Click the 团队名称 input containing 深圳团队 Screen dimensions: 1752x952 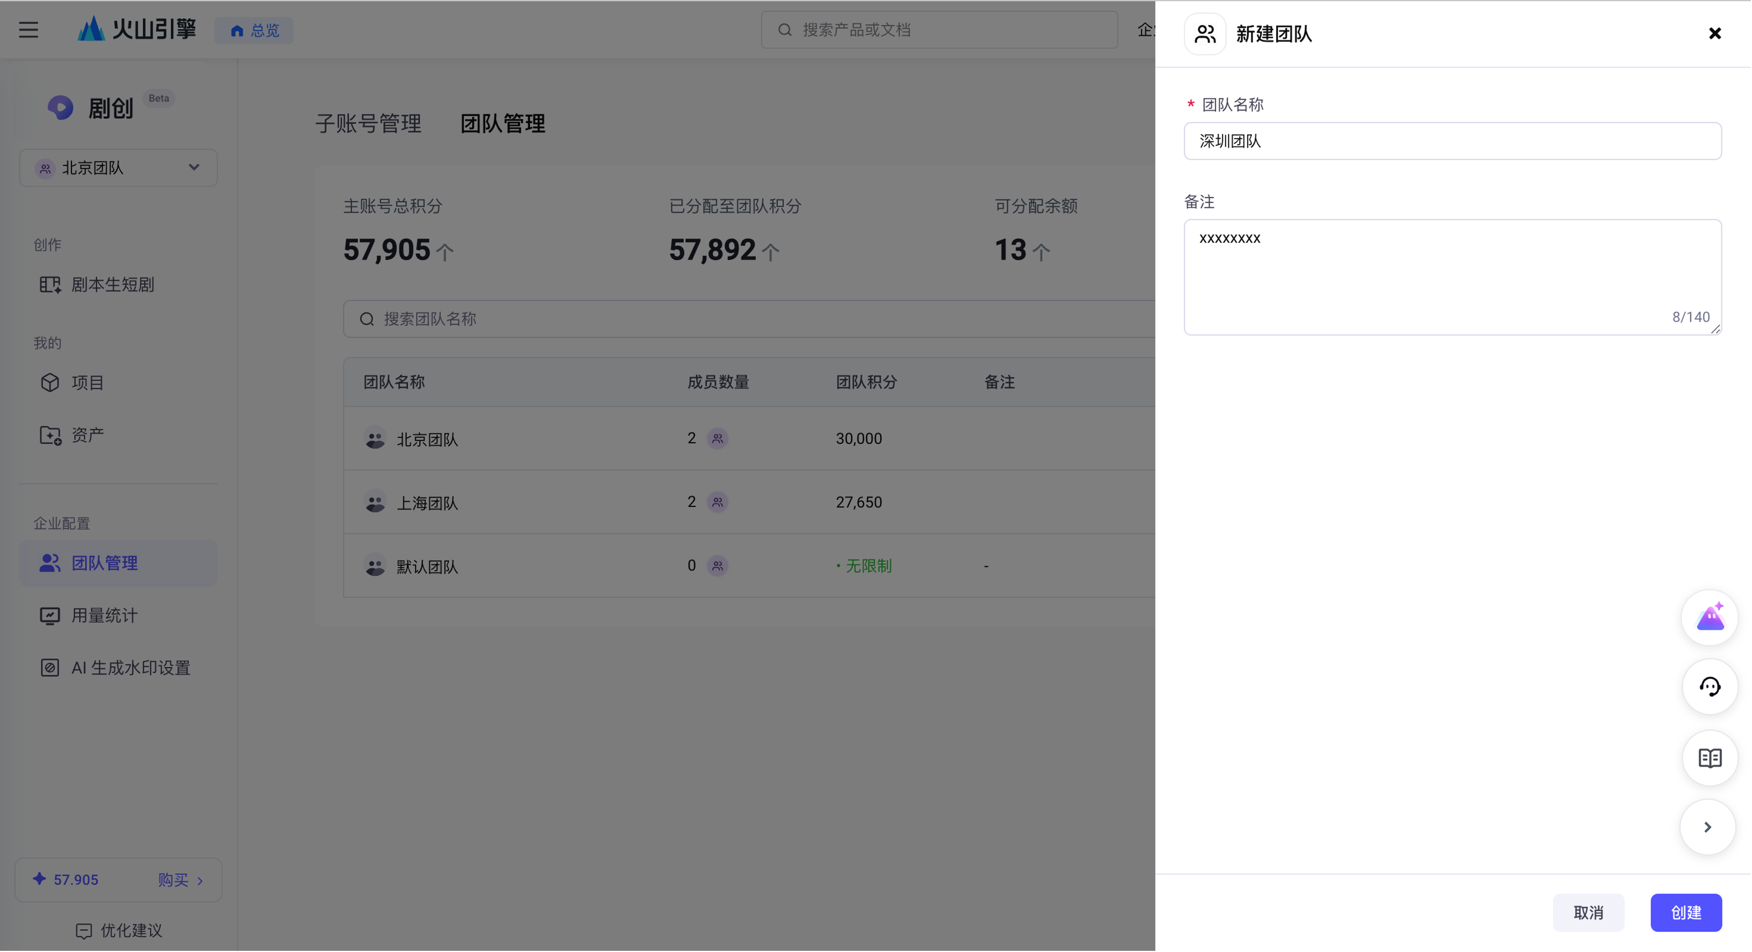pyautogui.click(x=1452, y=142)
